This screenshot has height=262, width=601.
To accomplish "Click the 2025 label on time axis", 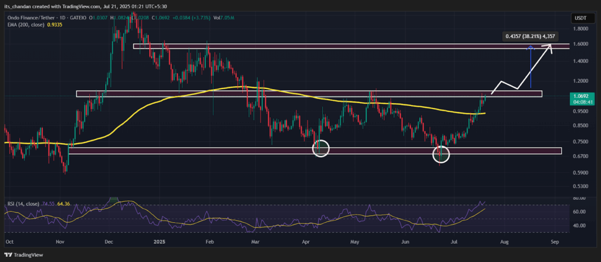I will (x=159, y=242).
